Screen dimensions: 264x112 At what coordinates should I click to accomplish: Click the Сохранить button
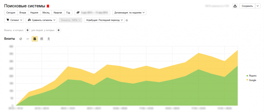pyautogui.click(x=247, y=6)
